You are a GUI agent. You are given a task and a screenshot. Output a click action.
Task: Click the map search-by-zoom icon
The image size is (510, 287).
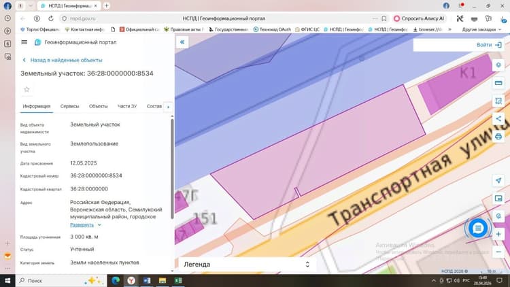(498, 216)
